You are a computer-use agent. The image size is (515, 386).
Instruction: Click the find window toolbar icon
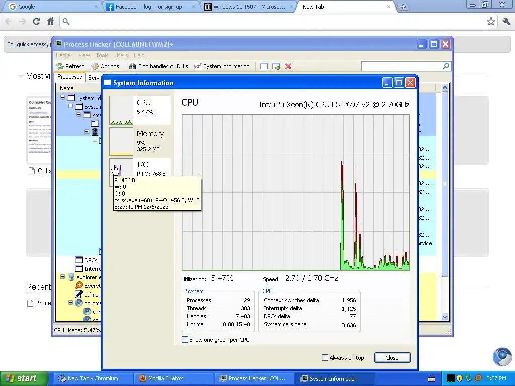click(x=264, y=66)
